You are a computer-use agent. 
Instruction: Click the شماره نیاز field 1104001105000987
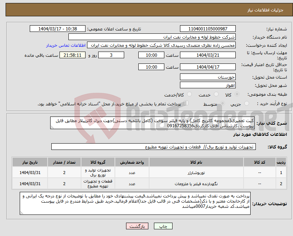(x=207, y=29)
